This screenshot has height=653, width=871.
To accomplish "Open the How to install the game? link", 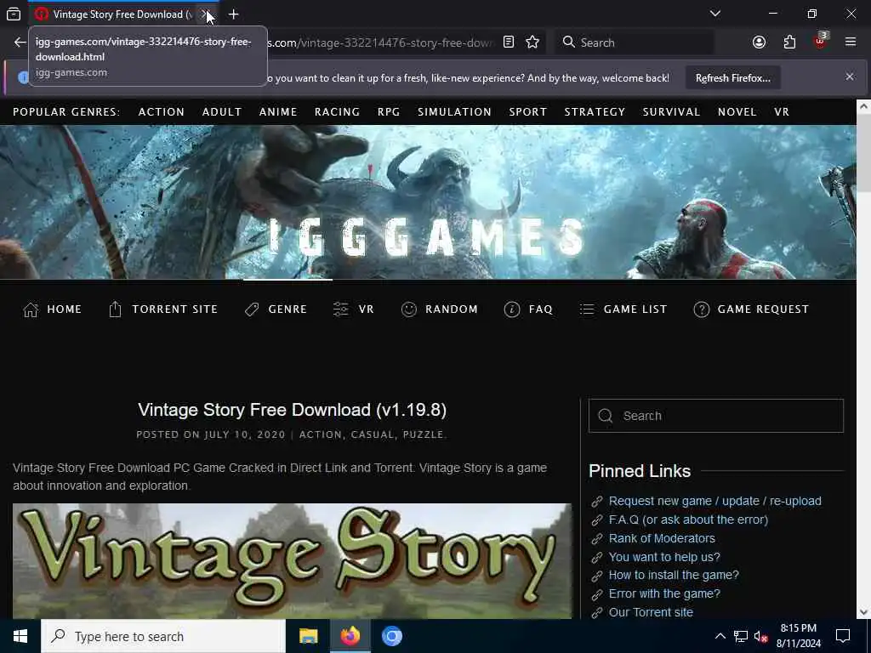I will point(674,576).
